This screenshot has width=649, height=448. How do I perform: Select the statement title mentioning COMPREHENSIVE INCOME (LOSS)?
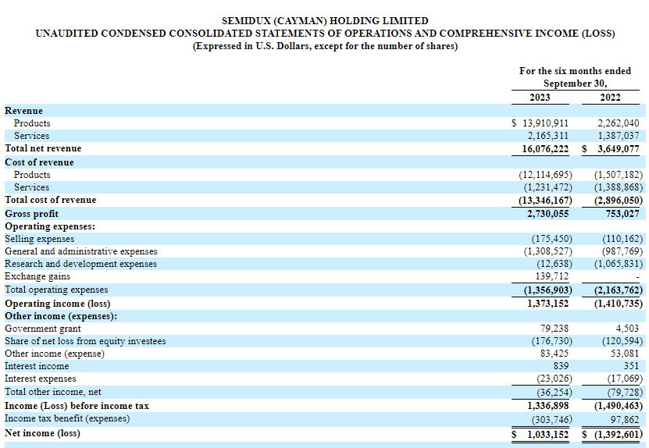[x=325, y=34]
